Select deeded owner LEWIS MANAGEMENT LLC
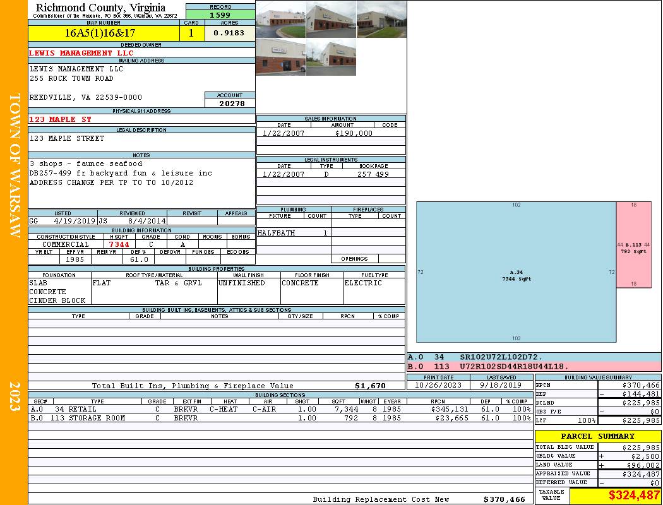This screenshot has width=663, height=505. tap(81, 53)
